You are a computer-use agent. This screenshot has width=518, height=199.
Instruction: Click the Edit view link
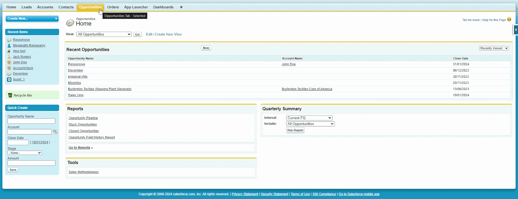[x=149, y=34]
